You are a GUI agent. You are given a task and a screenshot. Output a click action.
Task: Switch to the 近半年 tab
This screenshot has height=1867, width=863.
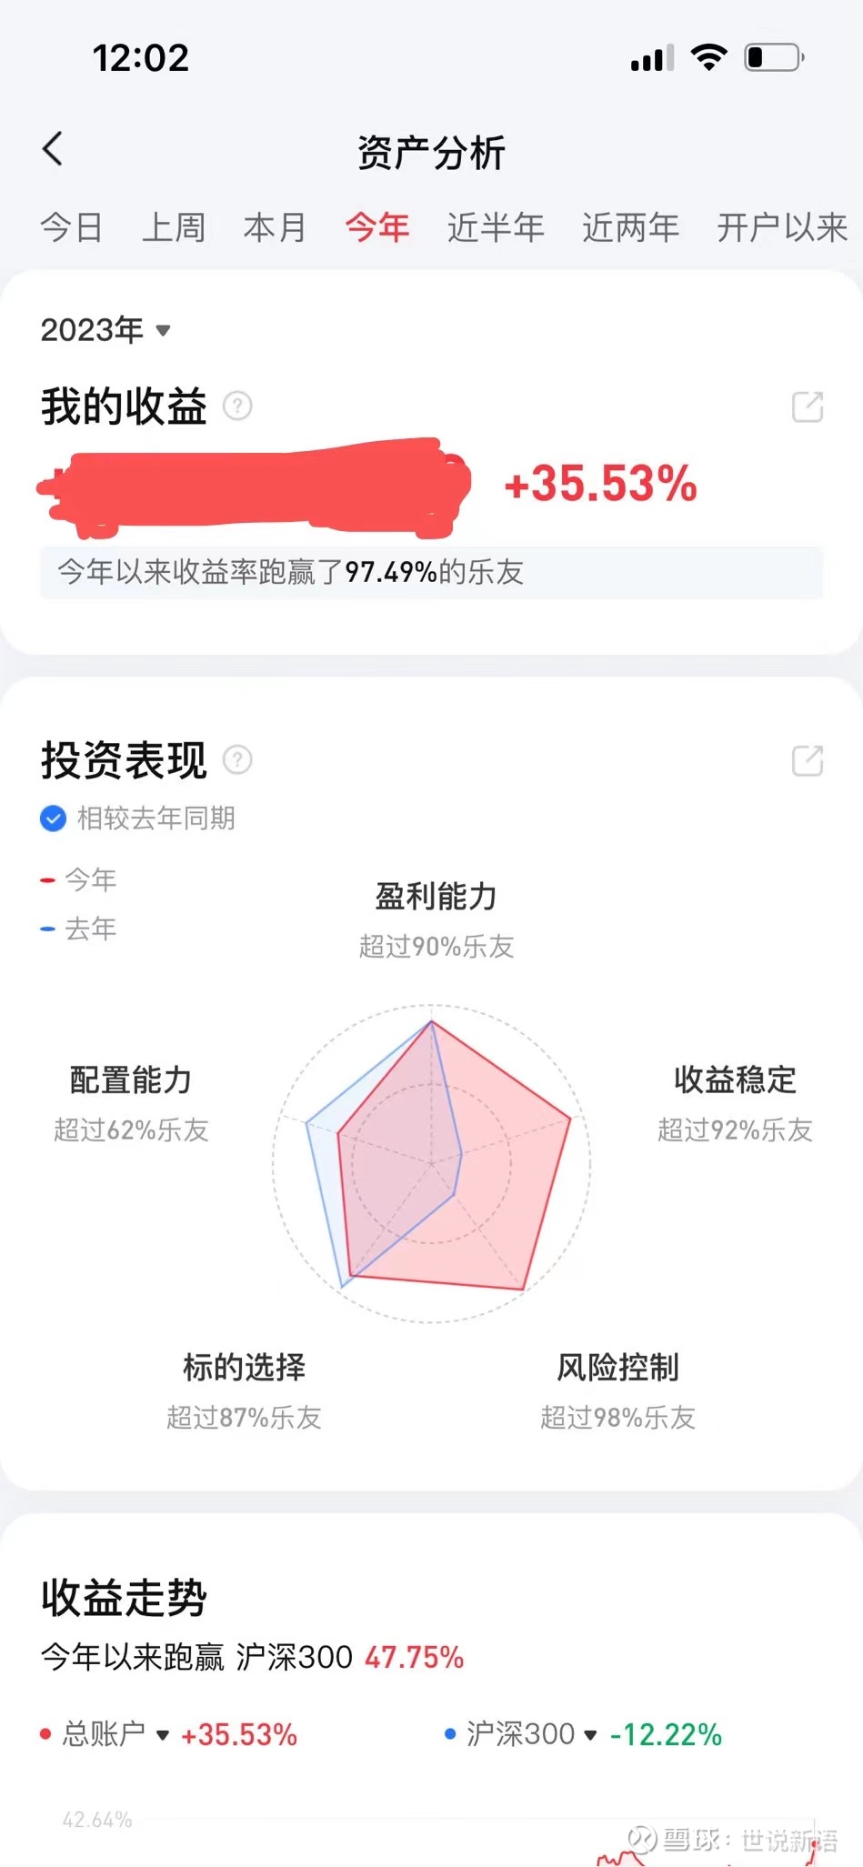[x=496, y=227]
